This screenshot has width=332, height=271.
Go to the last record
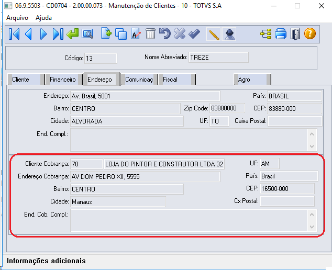(58, 34)
